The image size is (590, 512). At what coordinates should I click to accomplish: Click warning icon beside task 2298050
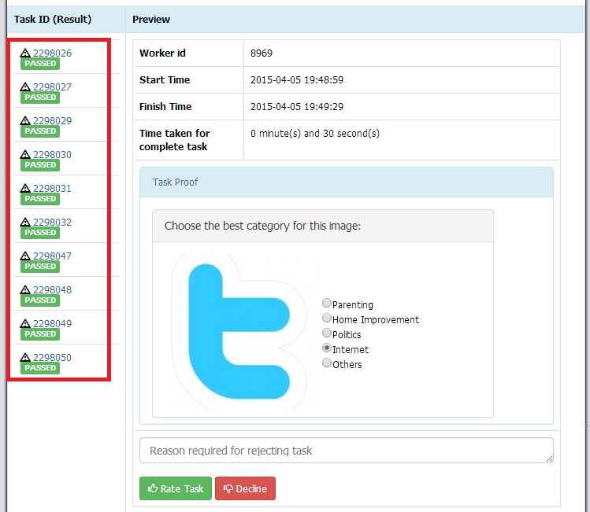click(25, 357)
